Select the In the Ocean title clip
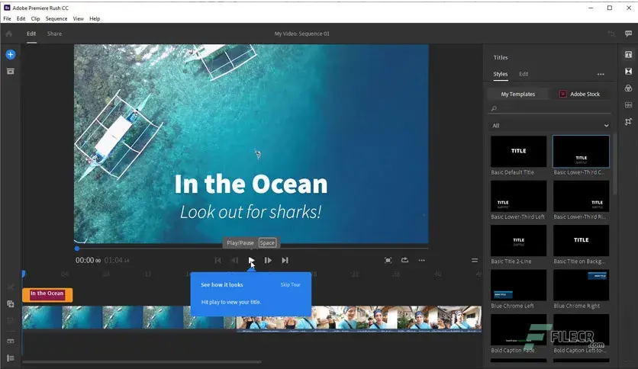 coord(47,295)
